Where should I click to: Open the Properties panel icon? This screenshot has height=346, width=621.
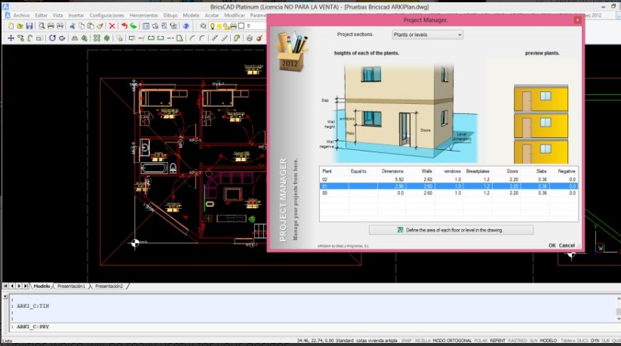[146, 26]
